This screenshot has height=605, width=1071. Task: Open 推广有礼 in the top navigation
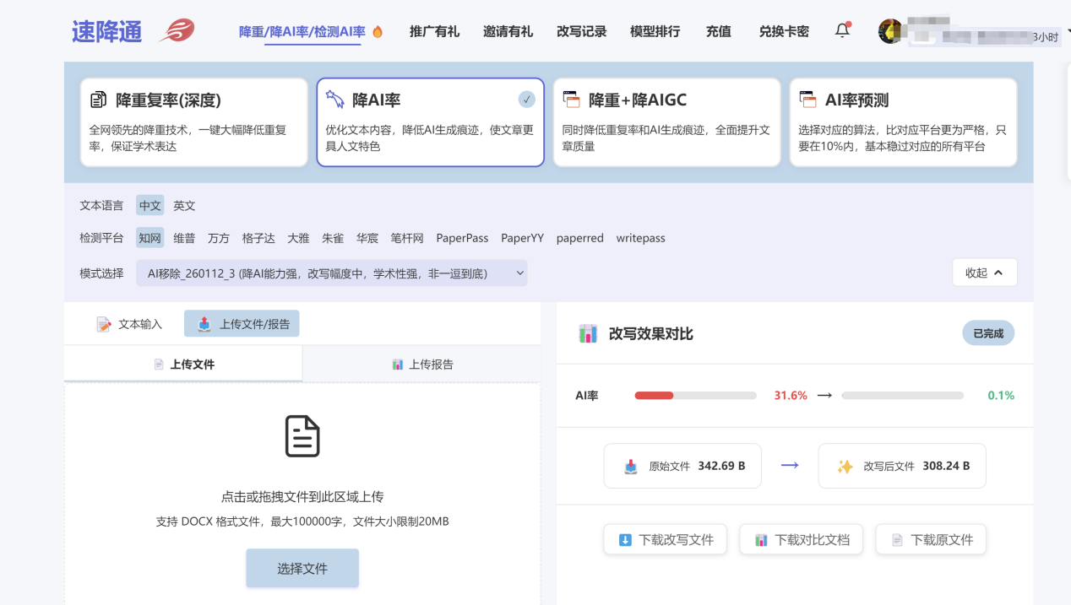(434, 31)
